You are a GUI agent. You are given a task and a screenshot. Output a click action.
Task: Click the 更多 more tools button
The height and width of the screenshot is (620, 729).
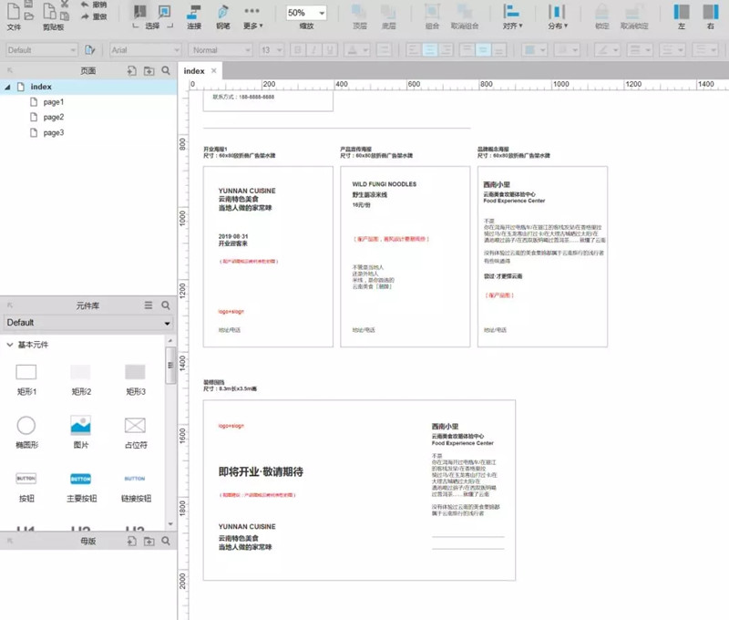[252, 15]
